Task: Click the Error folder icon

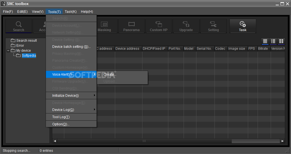Action: point(13,45)
